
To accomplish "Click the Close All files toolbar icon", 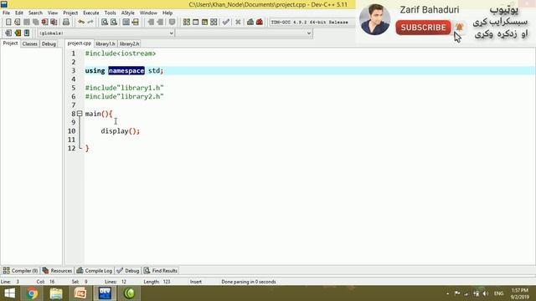I will tap(54, 23).
